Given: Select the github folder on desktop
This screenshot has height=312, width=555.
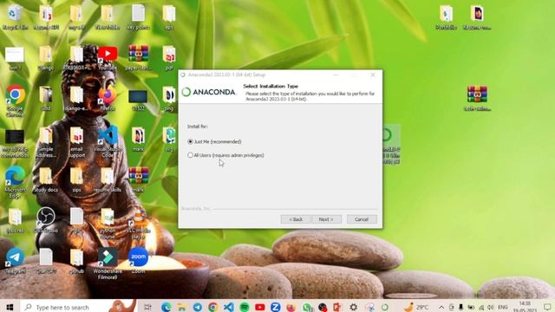Looking at the screenshot, I should 76,261.
